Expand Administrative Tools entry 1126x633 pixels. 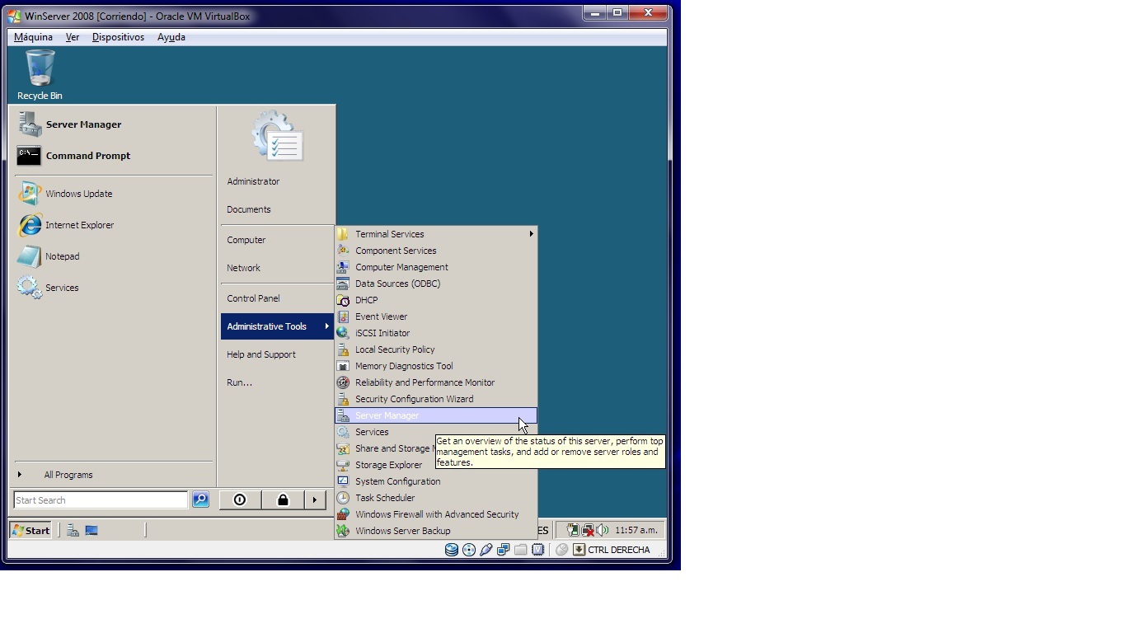277,326
